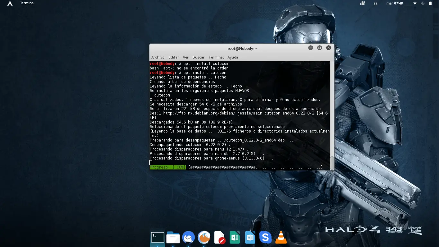The image size is (439, 247).
Task: Click the terminal title root@Nobody: ~
Action: (242, 49)
